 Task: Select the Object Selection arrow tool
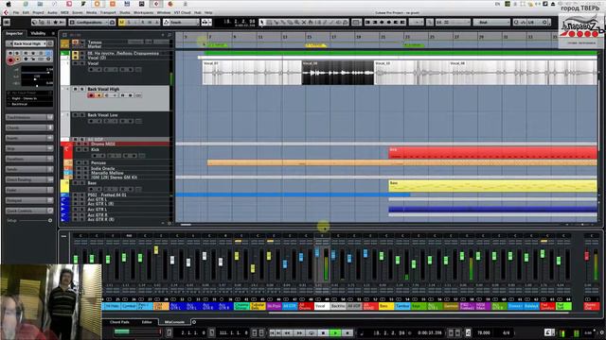[262, 23]
